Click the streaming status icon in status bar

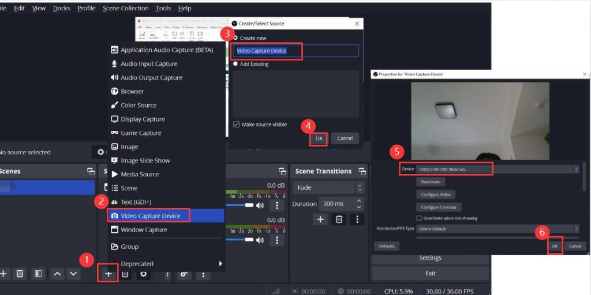[294, 292]
